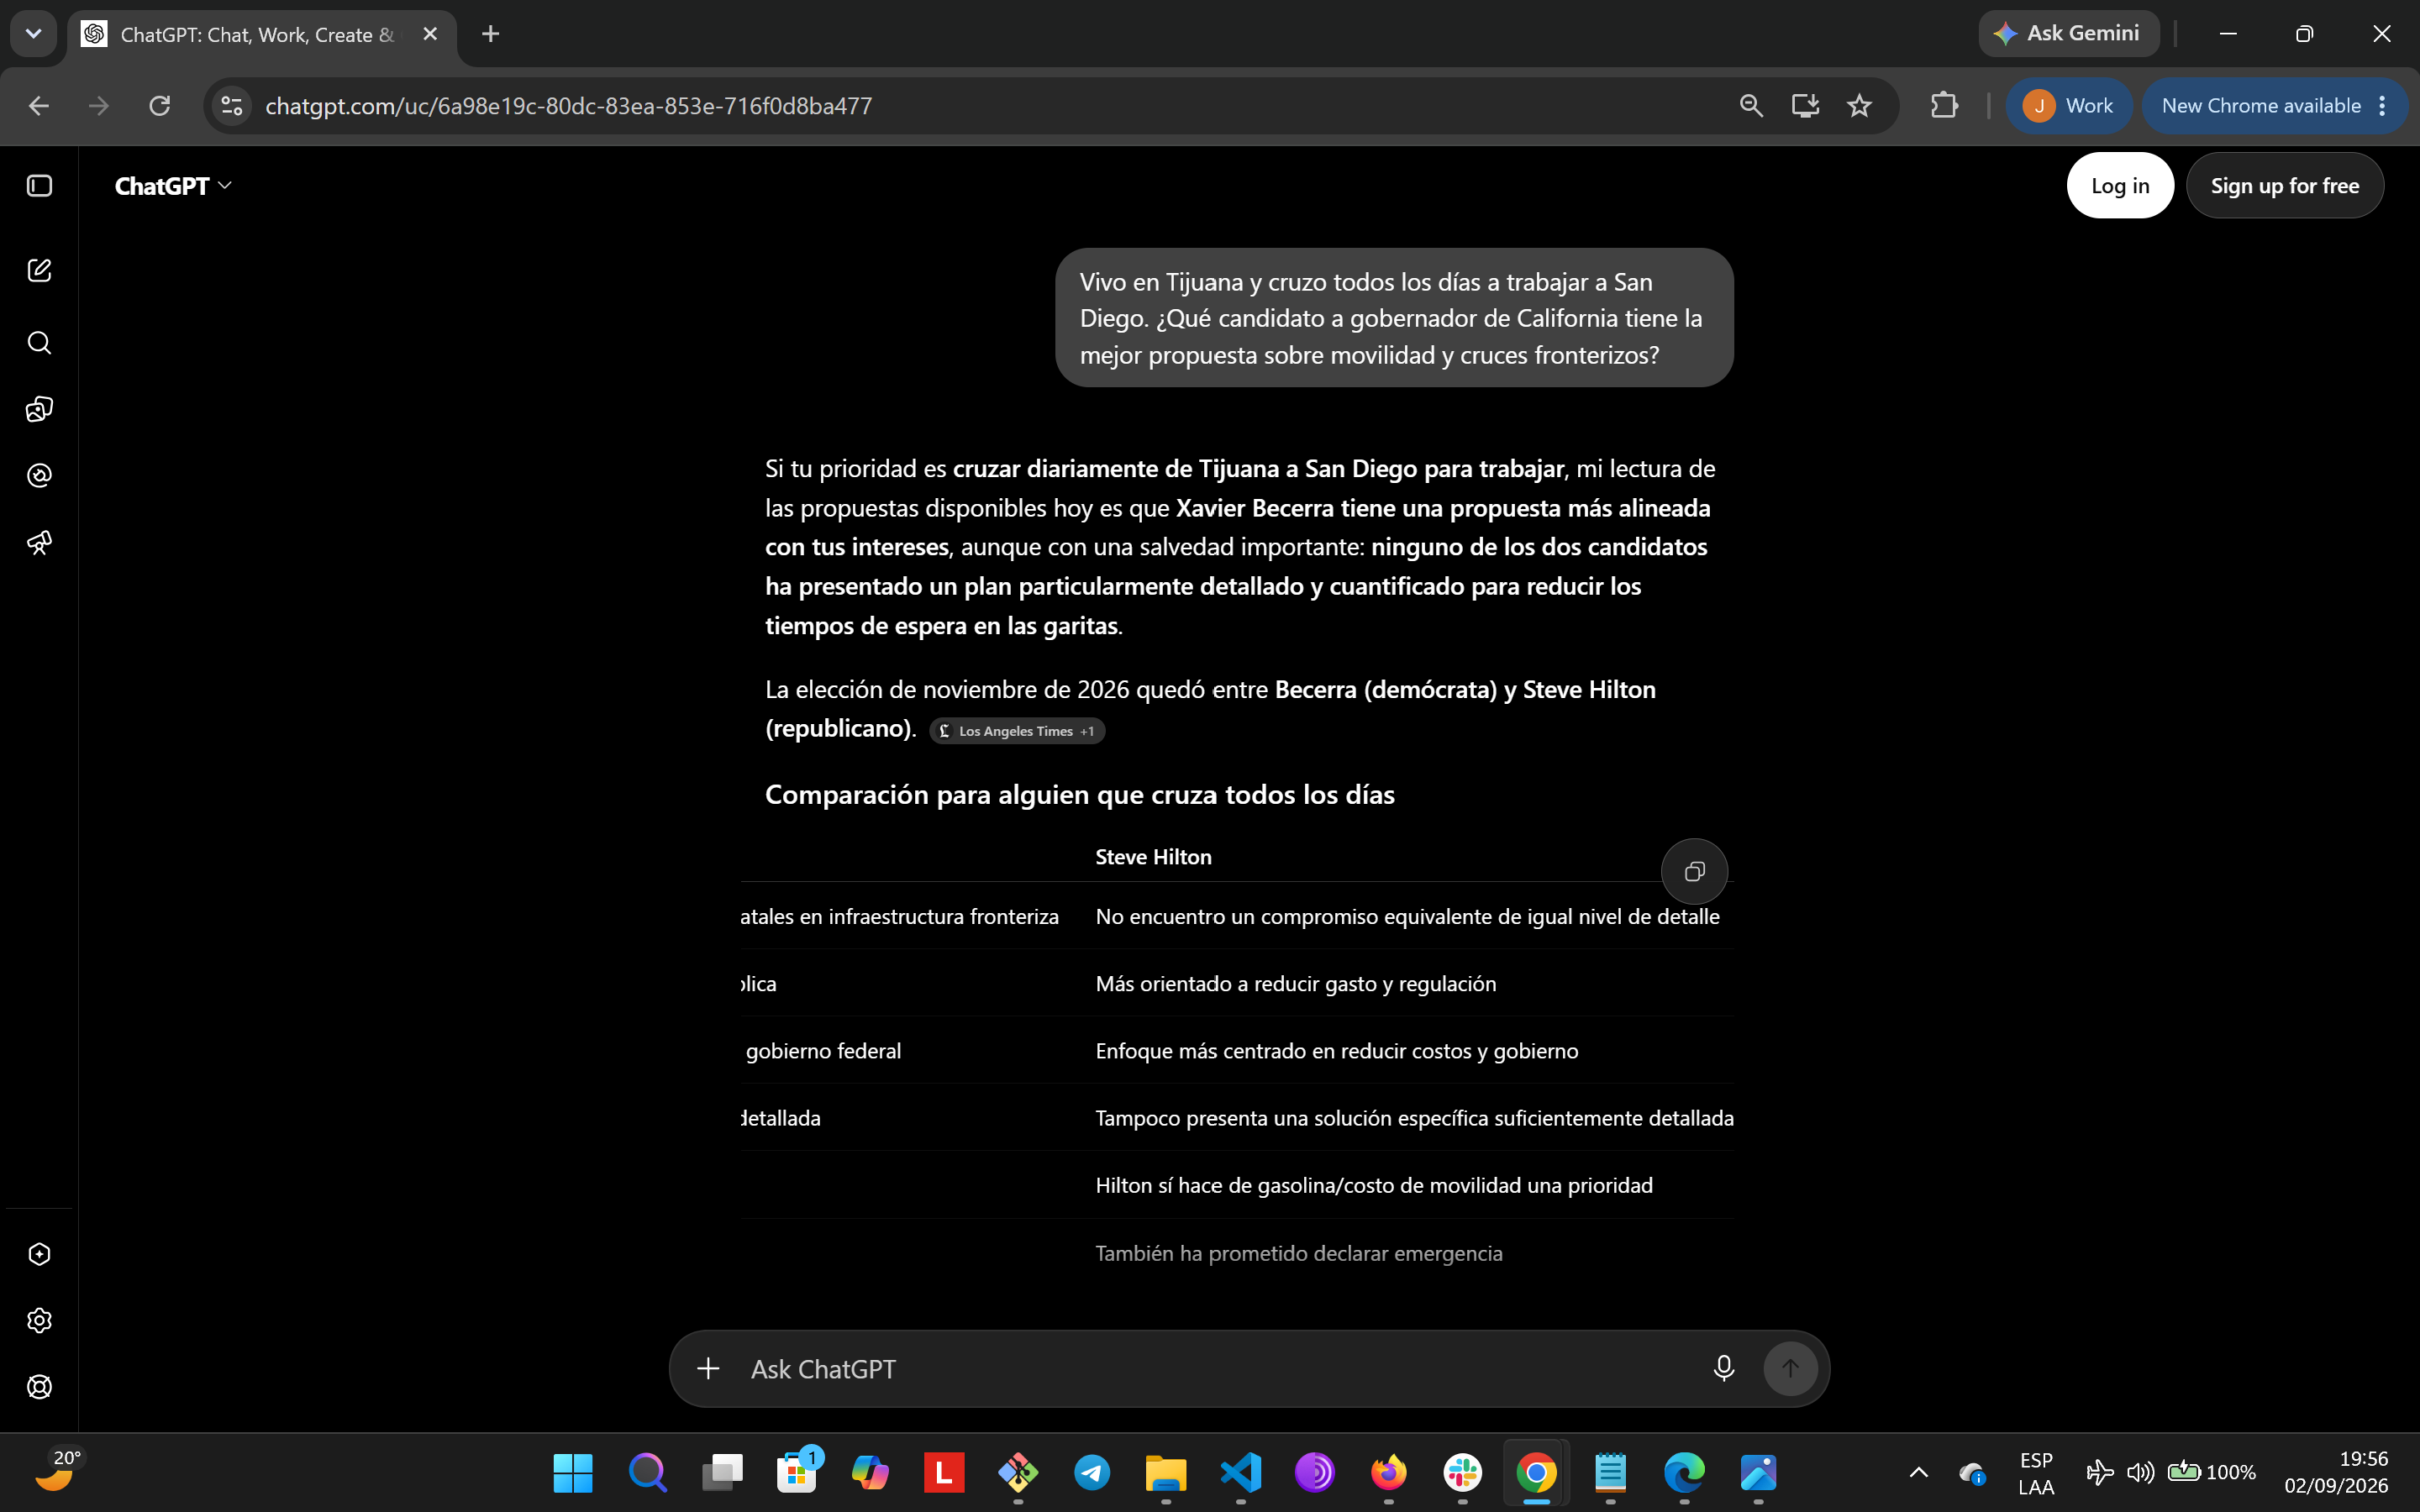Image resolution: width=2420 pixels, height=1512 pixels.
Task: Go forward in browser history
Action: click(99, 106)
